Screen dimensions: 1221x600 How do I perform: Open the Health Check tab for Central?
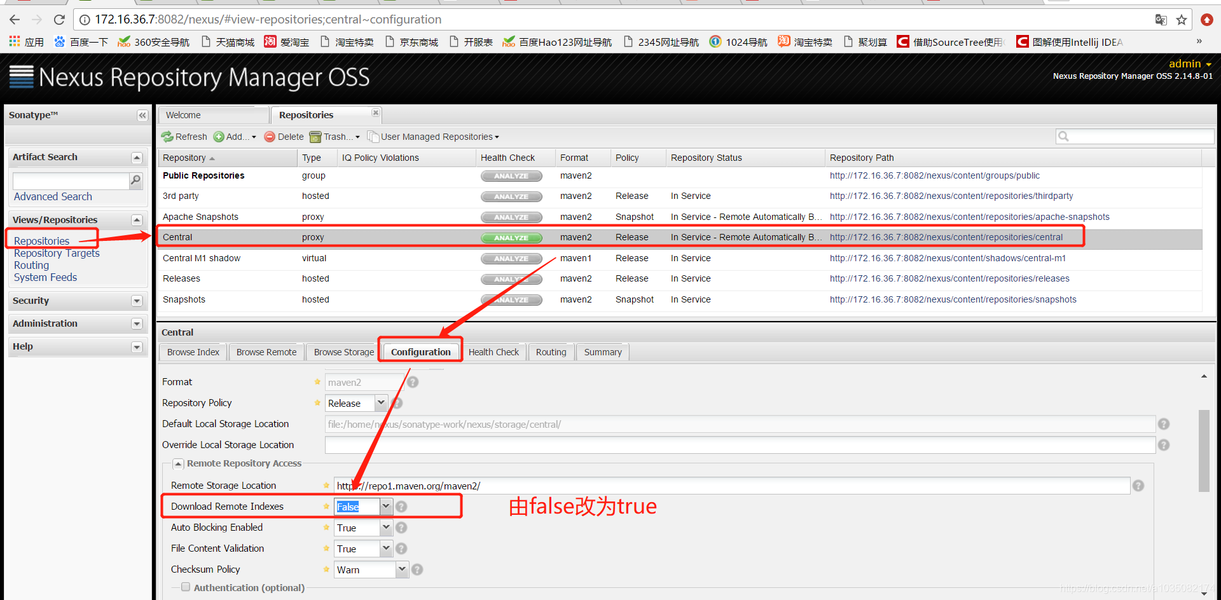click(x=493, y=352)
